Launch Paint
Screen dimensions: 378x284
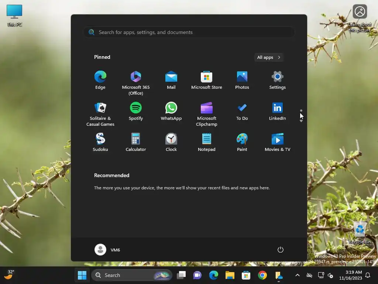242,142
